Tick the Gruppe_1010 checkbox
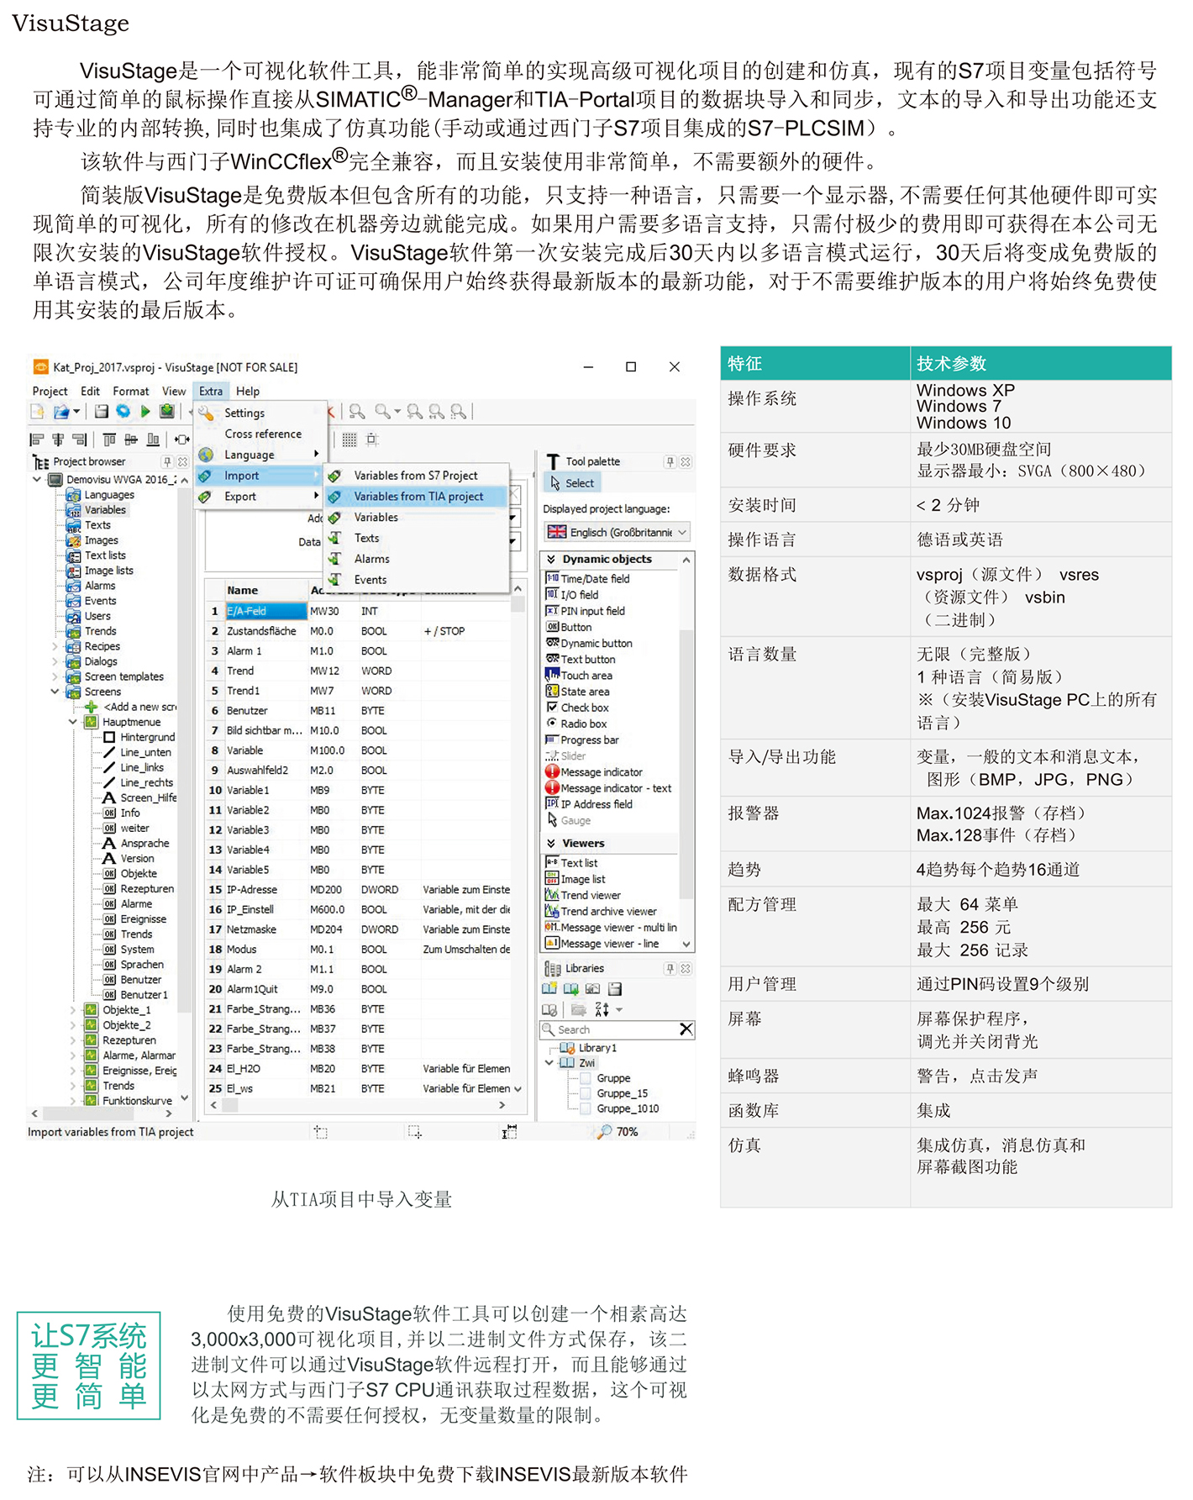The height and width of the screenshot is (1500, 1193). (x=586, y=1108)
